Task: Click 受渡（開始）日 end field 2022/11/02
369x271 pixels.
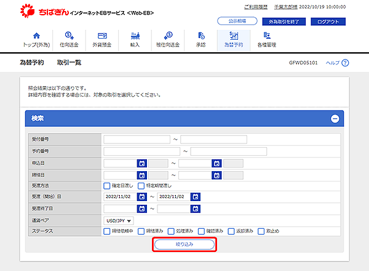Action: [173, 197]
